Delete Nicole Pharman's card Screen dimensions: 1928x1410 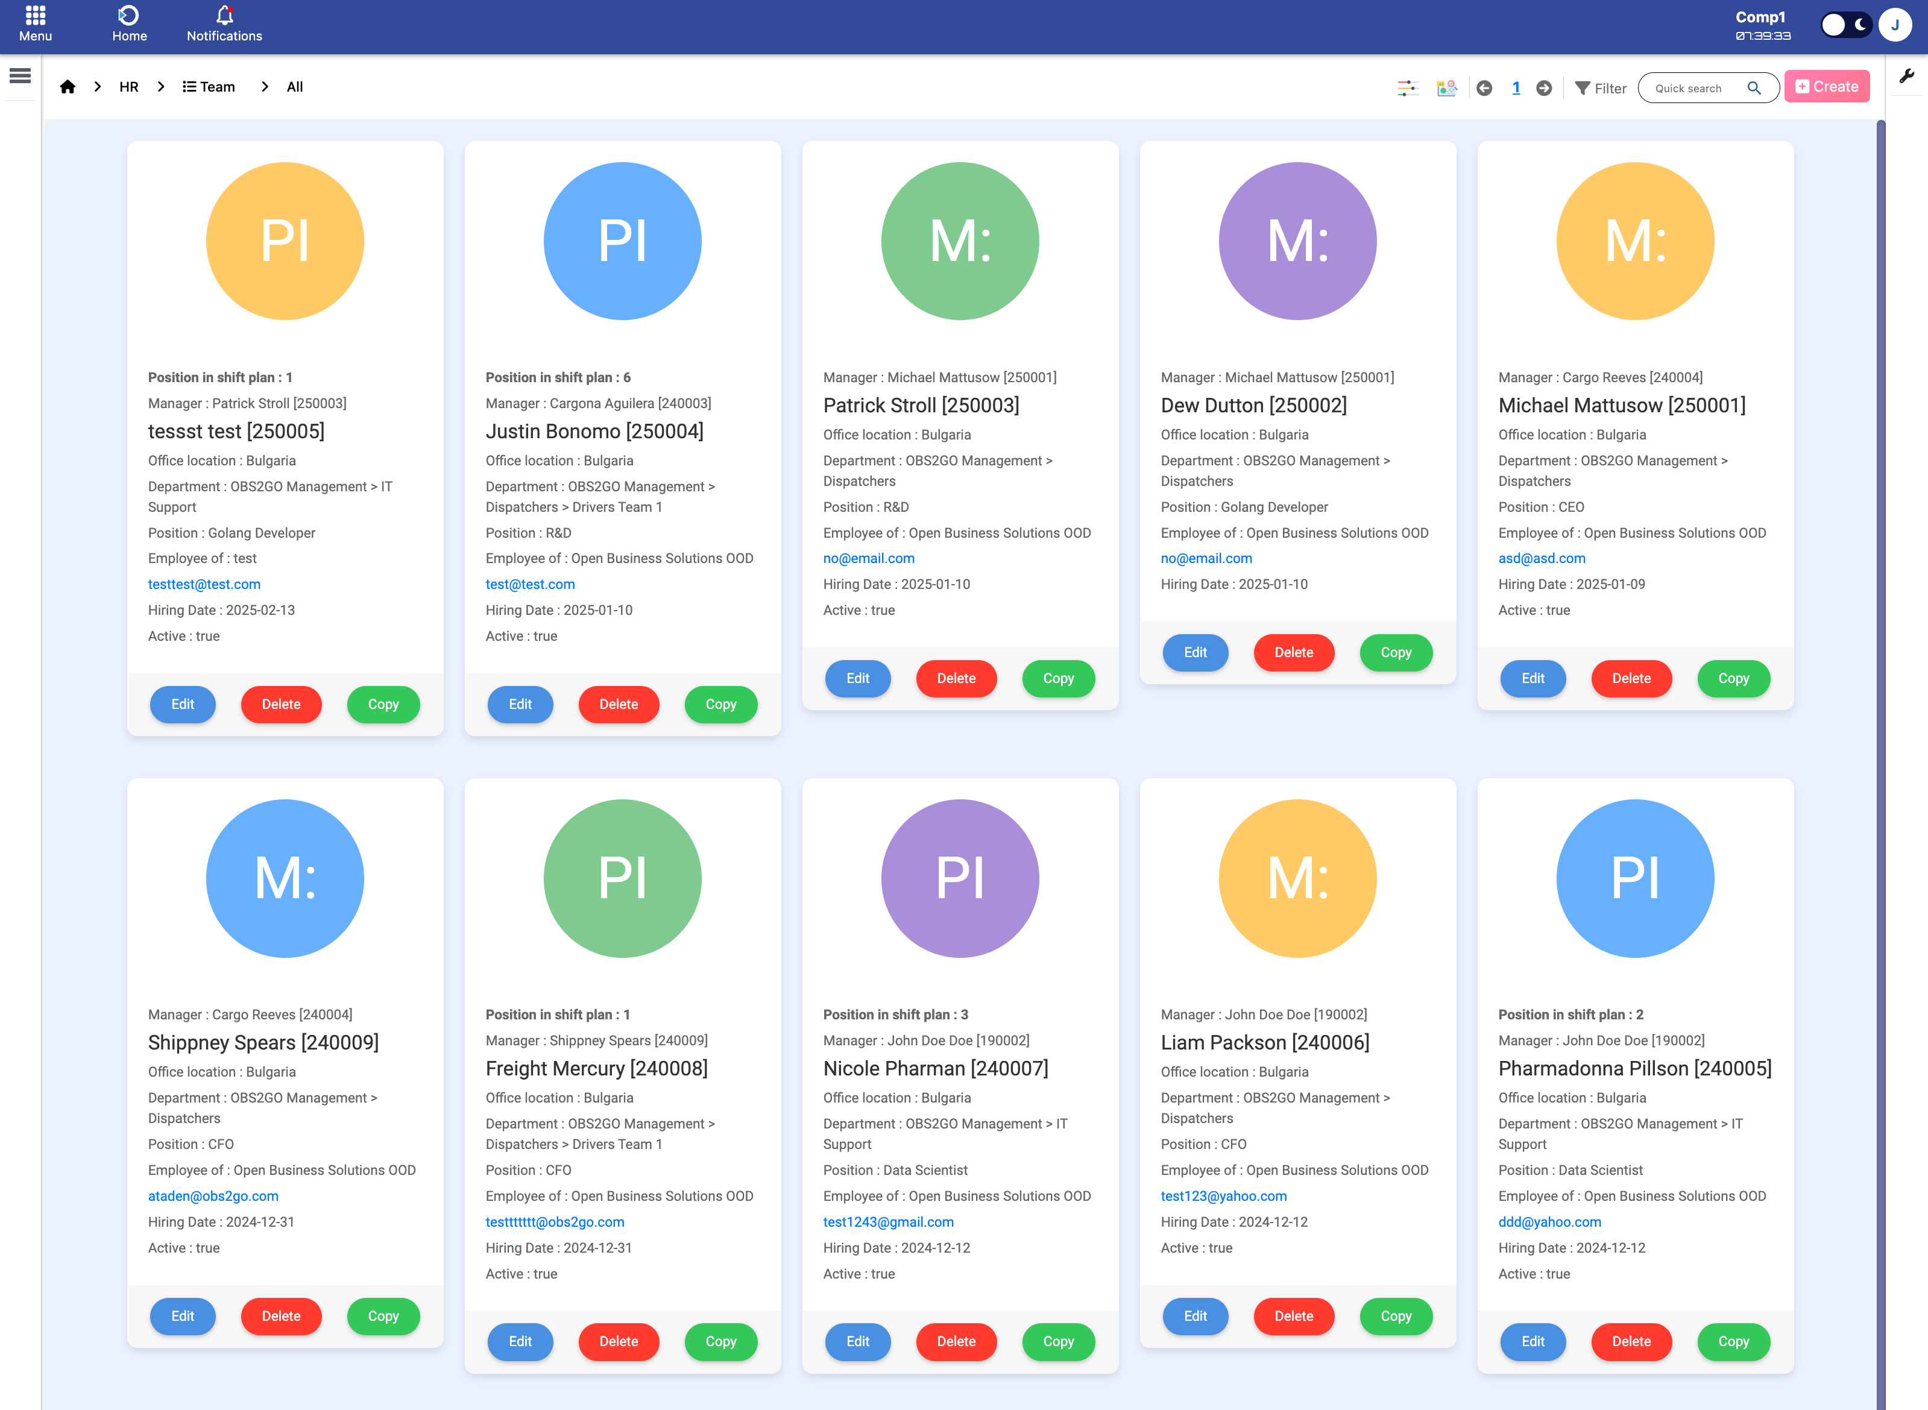pyautogui.click(x=956, y=1342)
